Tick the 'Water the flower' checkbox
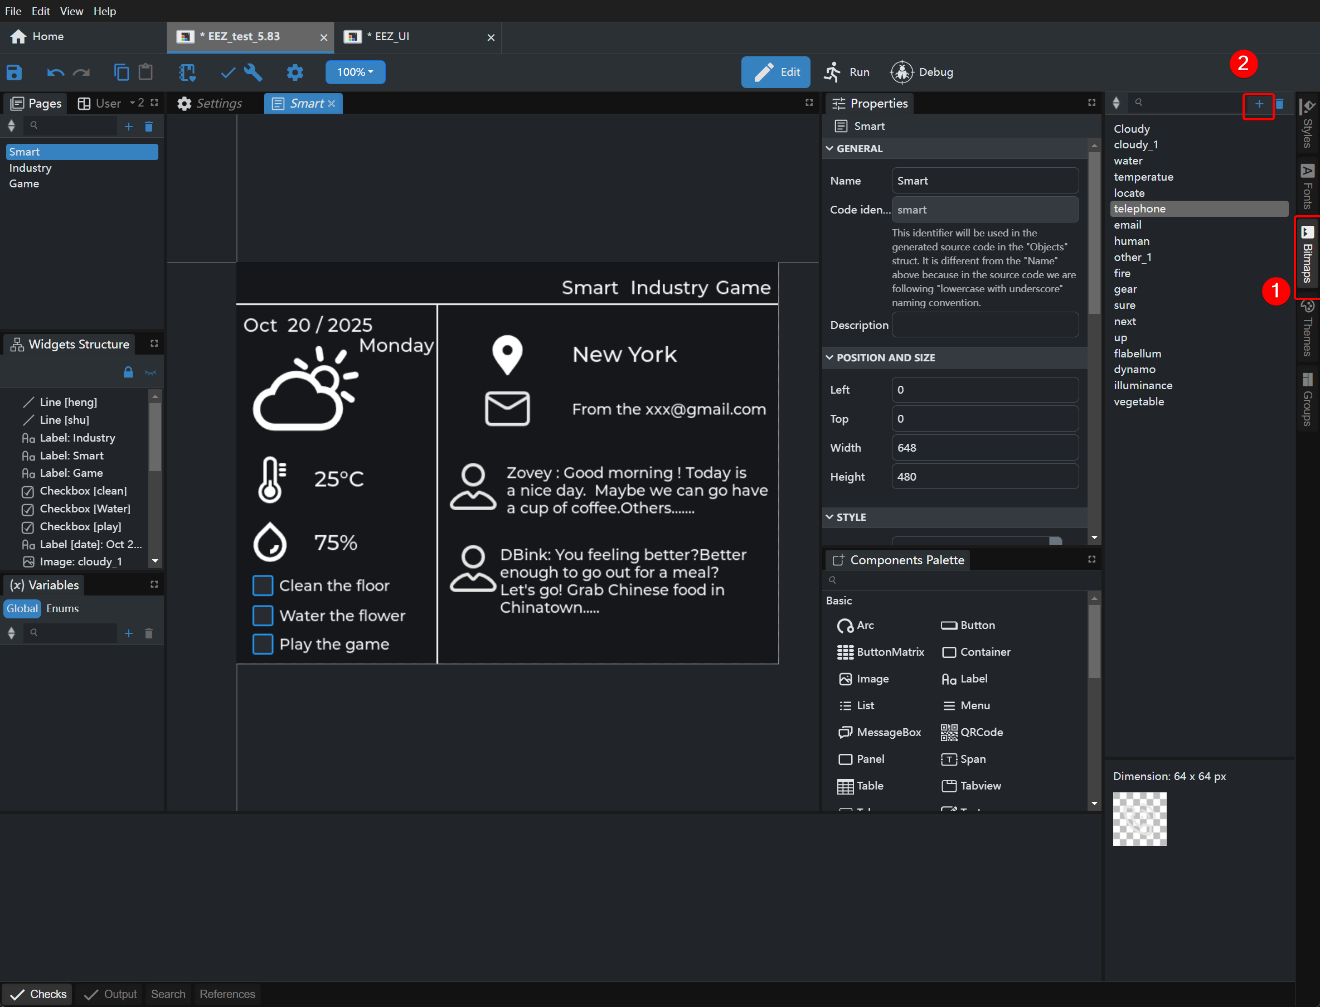Screen dimensions: 1320x1007 [x=263, y=616]
